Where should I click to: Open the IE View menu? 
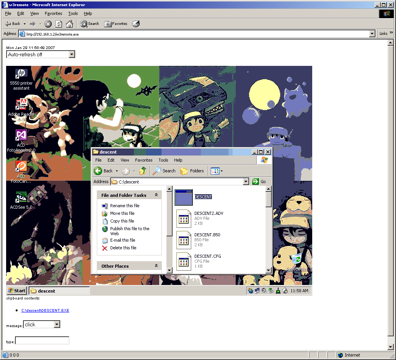coord(34,13)
